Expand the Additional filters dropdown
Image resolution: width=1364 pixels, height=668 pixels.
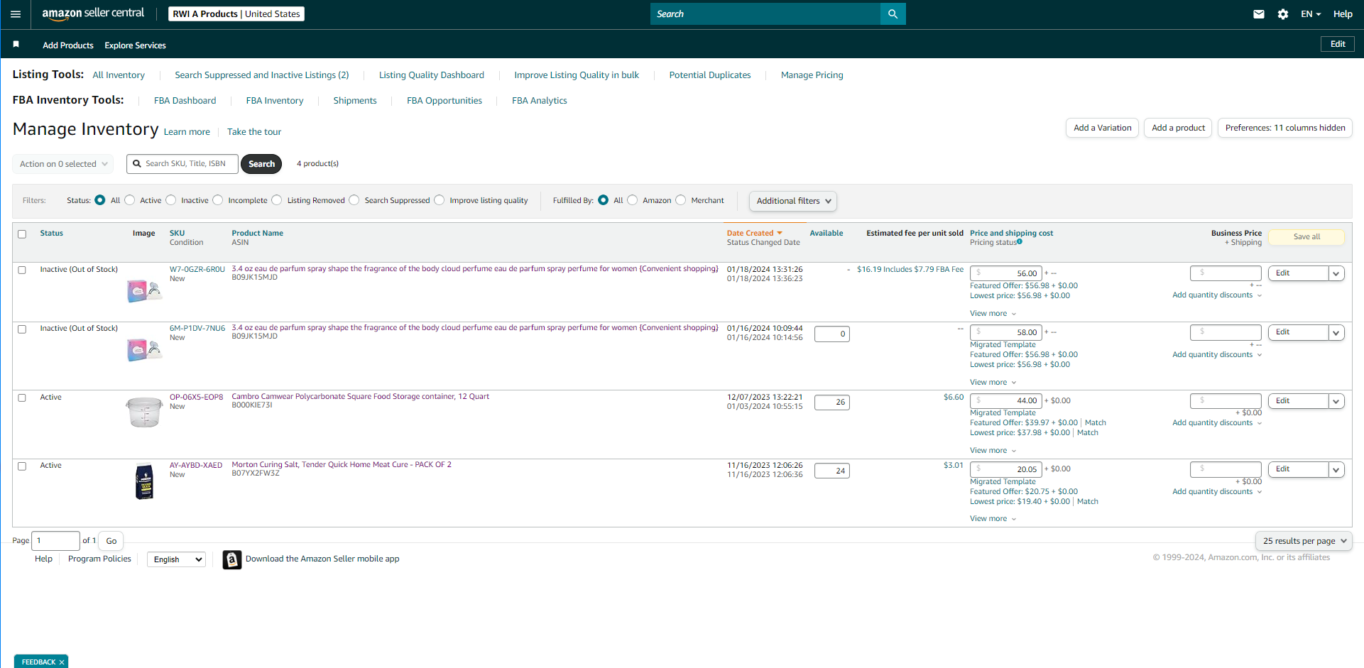click(793, 201)
